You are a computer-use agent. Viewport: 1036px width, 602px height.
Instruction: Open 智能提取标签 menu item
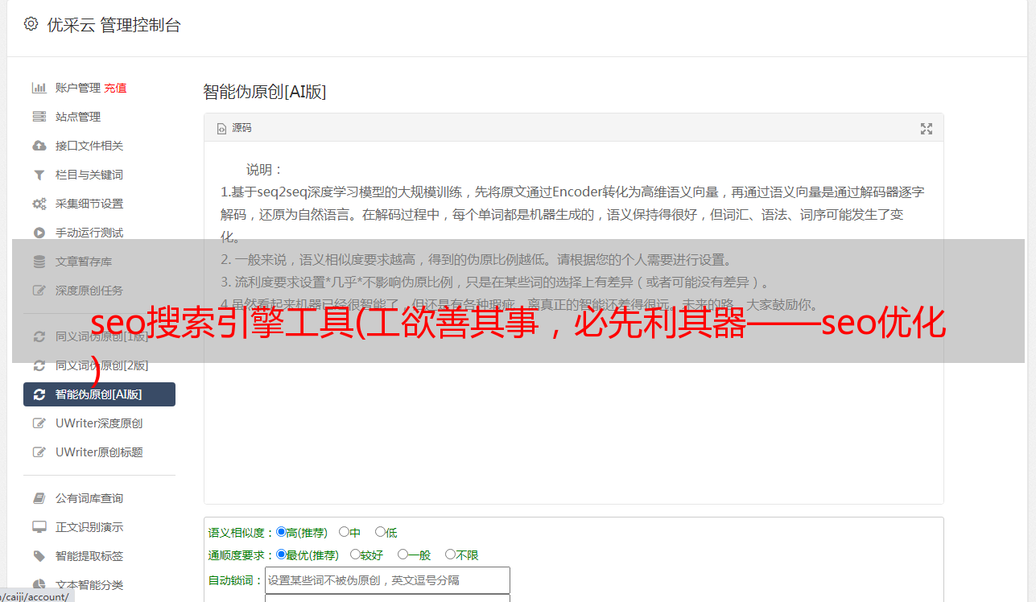89,556
